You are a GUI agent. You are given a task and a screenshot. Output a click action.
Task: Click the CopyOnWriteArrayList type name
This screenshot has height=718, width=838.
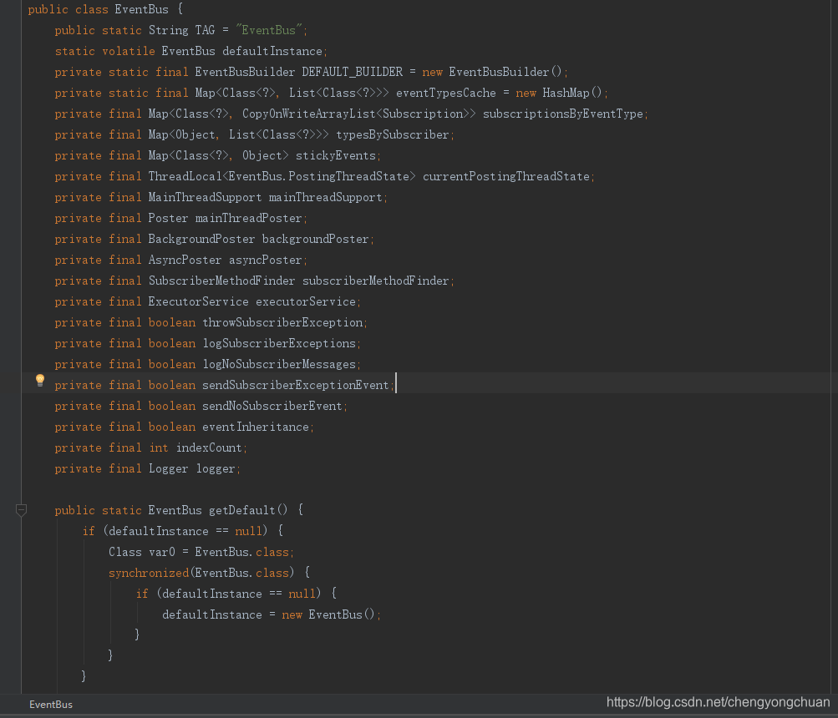(309, 114)
